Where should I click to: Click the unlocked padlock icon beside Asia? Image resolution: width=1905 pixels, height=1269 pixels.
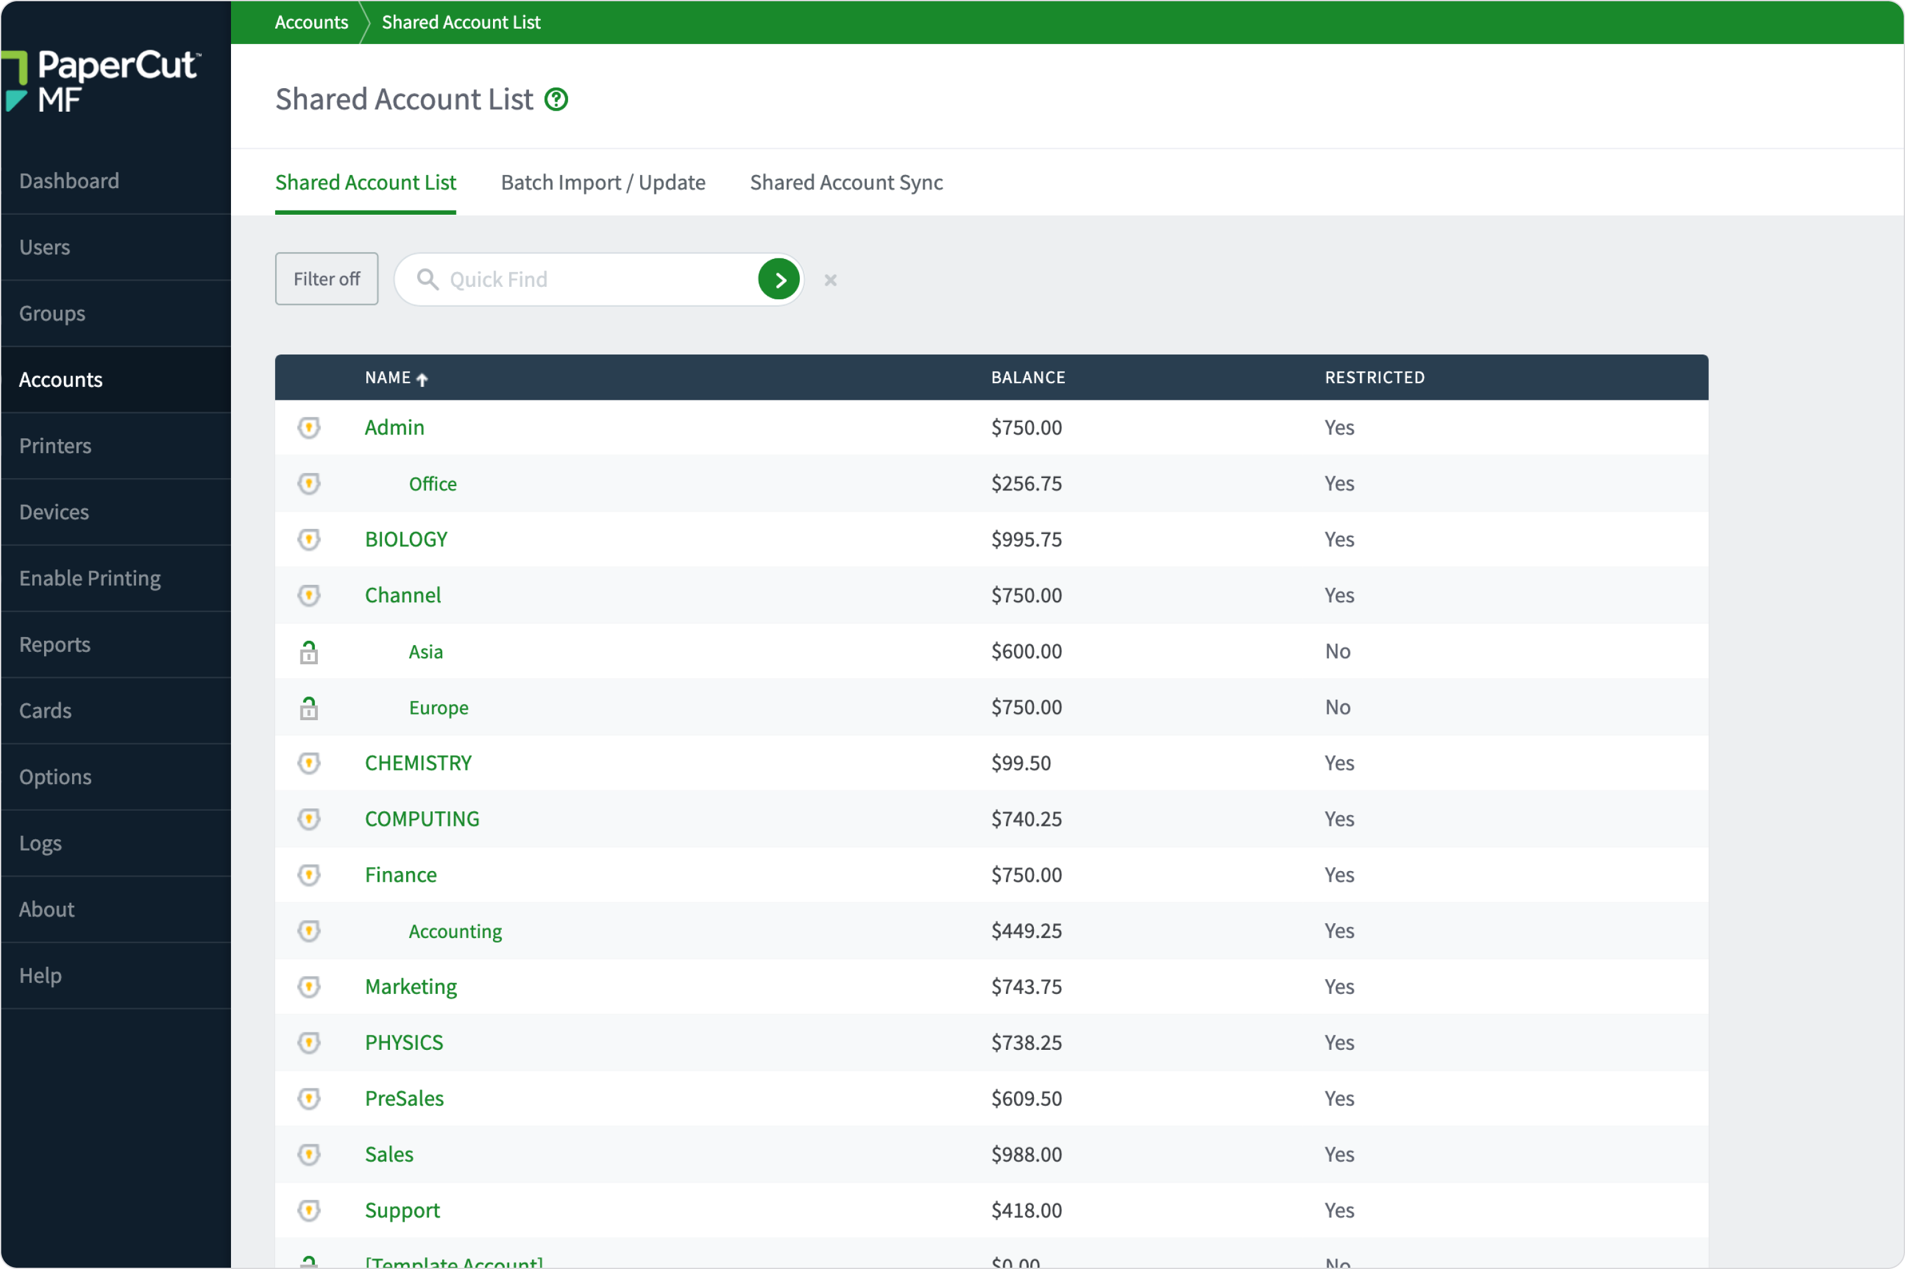click(x=310, y=651)
